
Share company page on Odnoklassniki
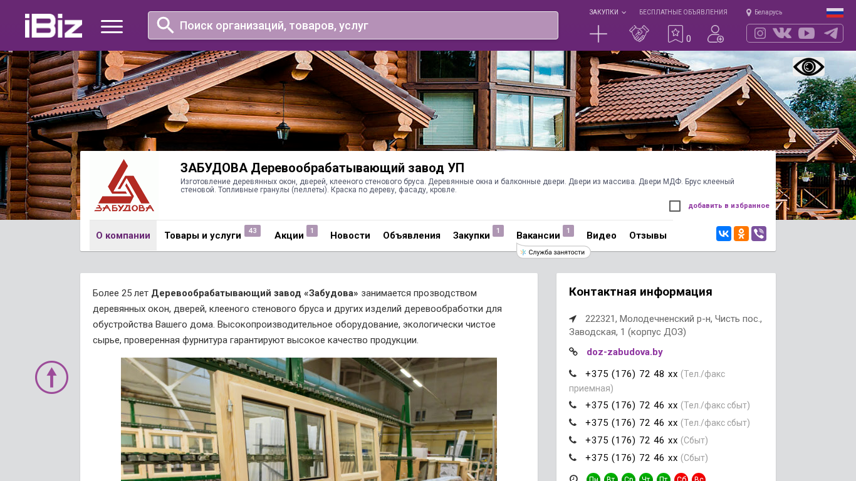(741, 234)
